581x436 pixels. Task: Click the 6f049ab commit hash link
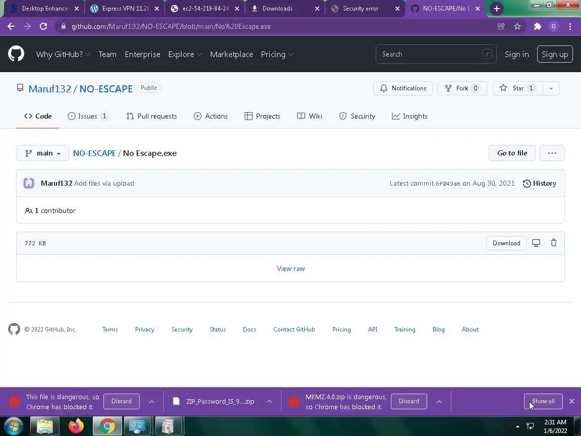448,184
